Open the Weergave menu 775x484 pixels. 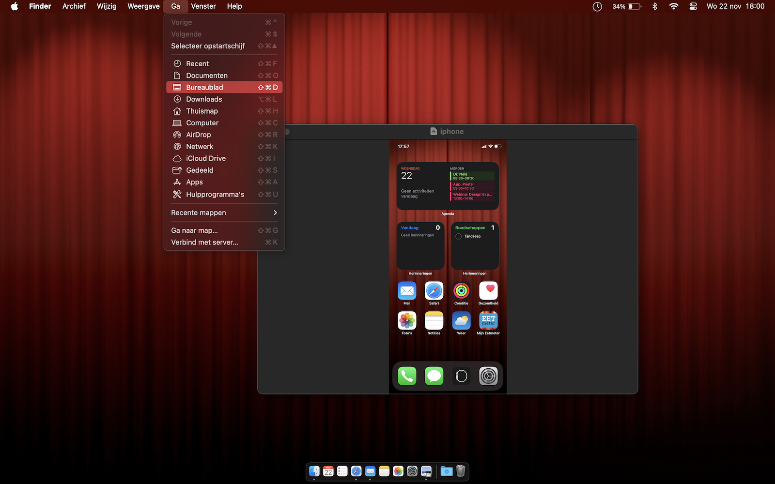[143, 6]
